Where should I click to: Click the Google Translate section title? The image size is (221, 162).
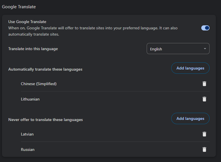click(19, 7)
